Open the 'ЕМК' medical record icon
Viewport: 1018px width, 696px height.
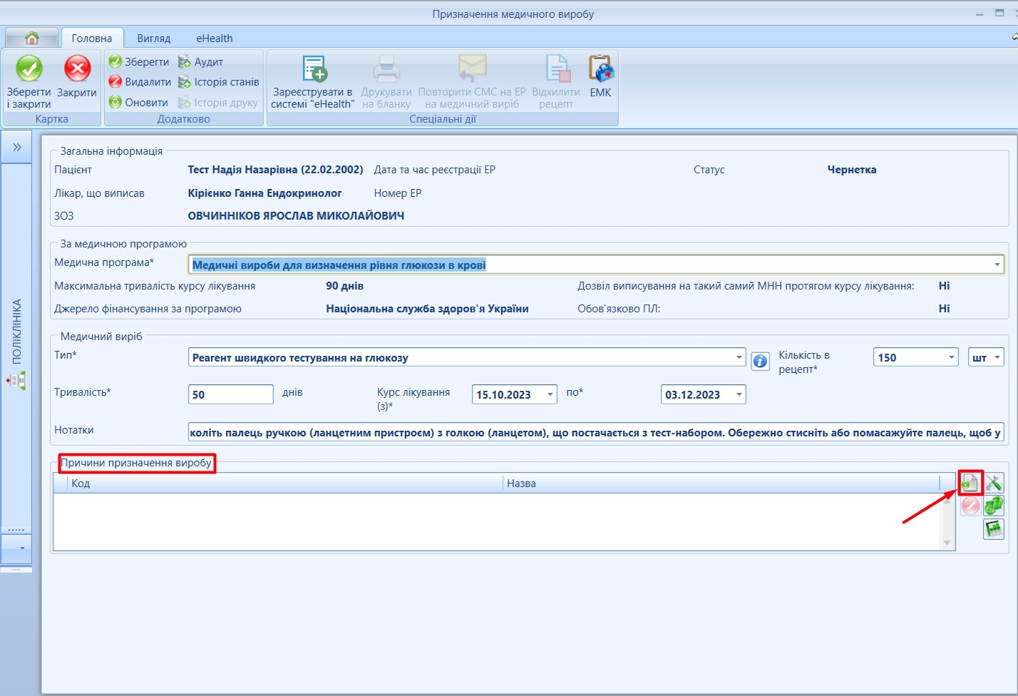click(600, 69)
